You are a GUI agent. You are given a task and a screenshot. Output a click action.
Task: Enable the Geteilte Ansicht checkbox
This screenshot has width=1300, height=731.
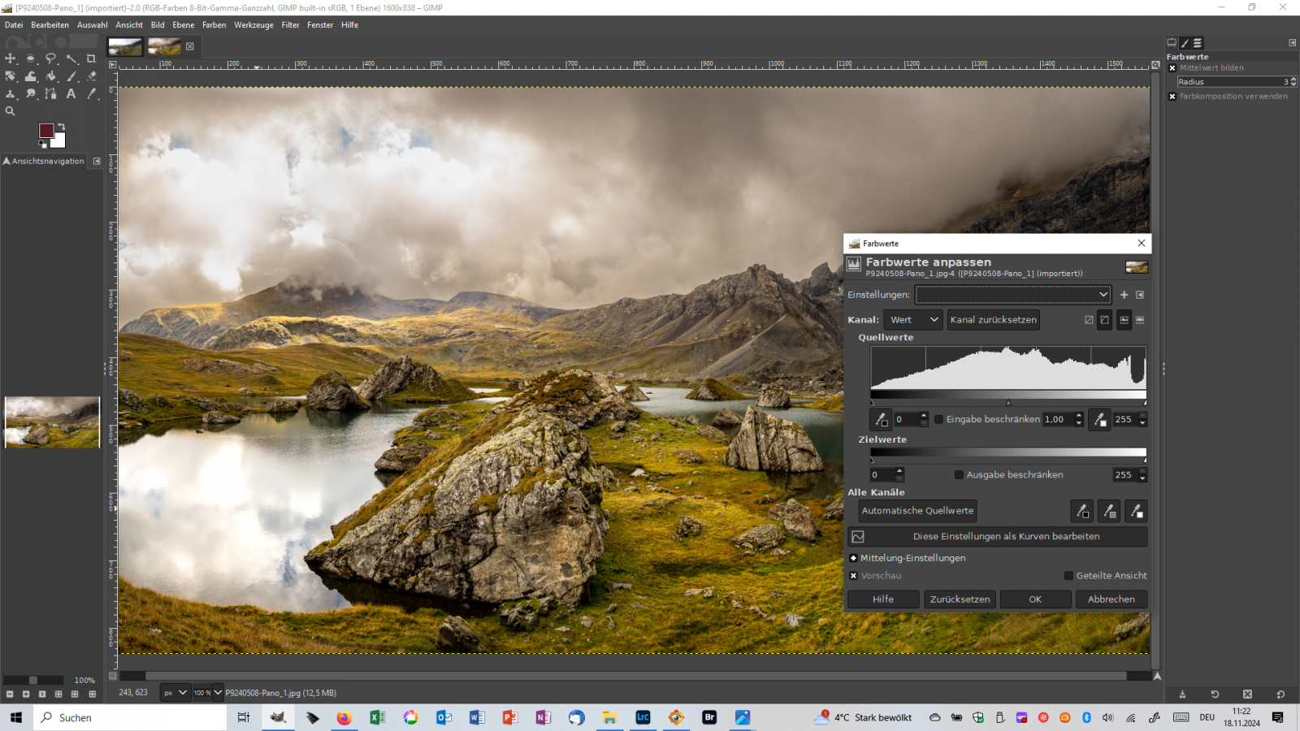pyautogui.click(x=1069, y=576)
